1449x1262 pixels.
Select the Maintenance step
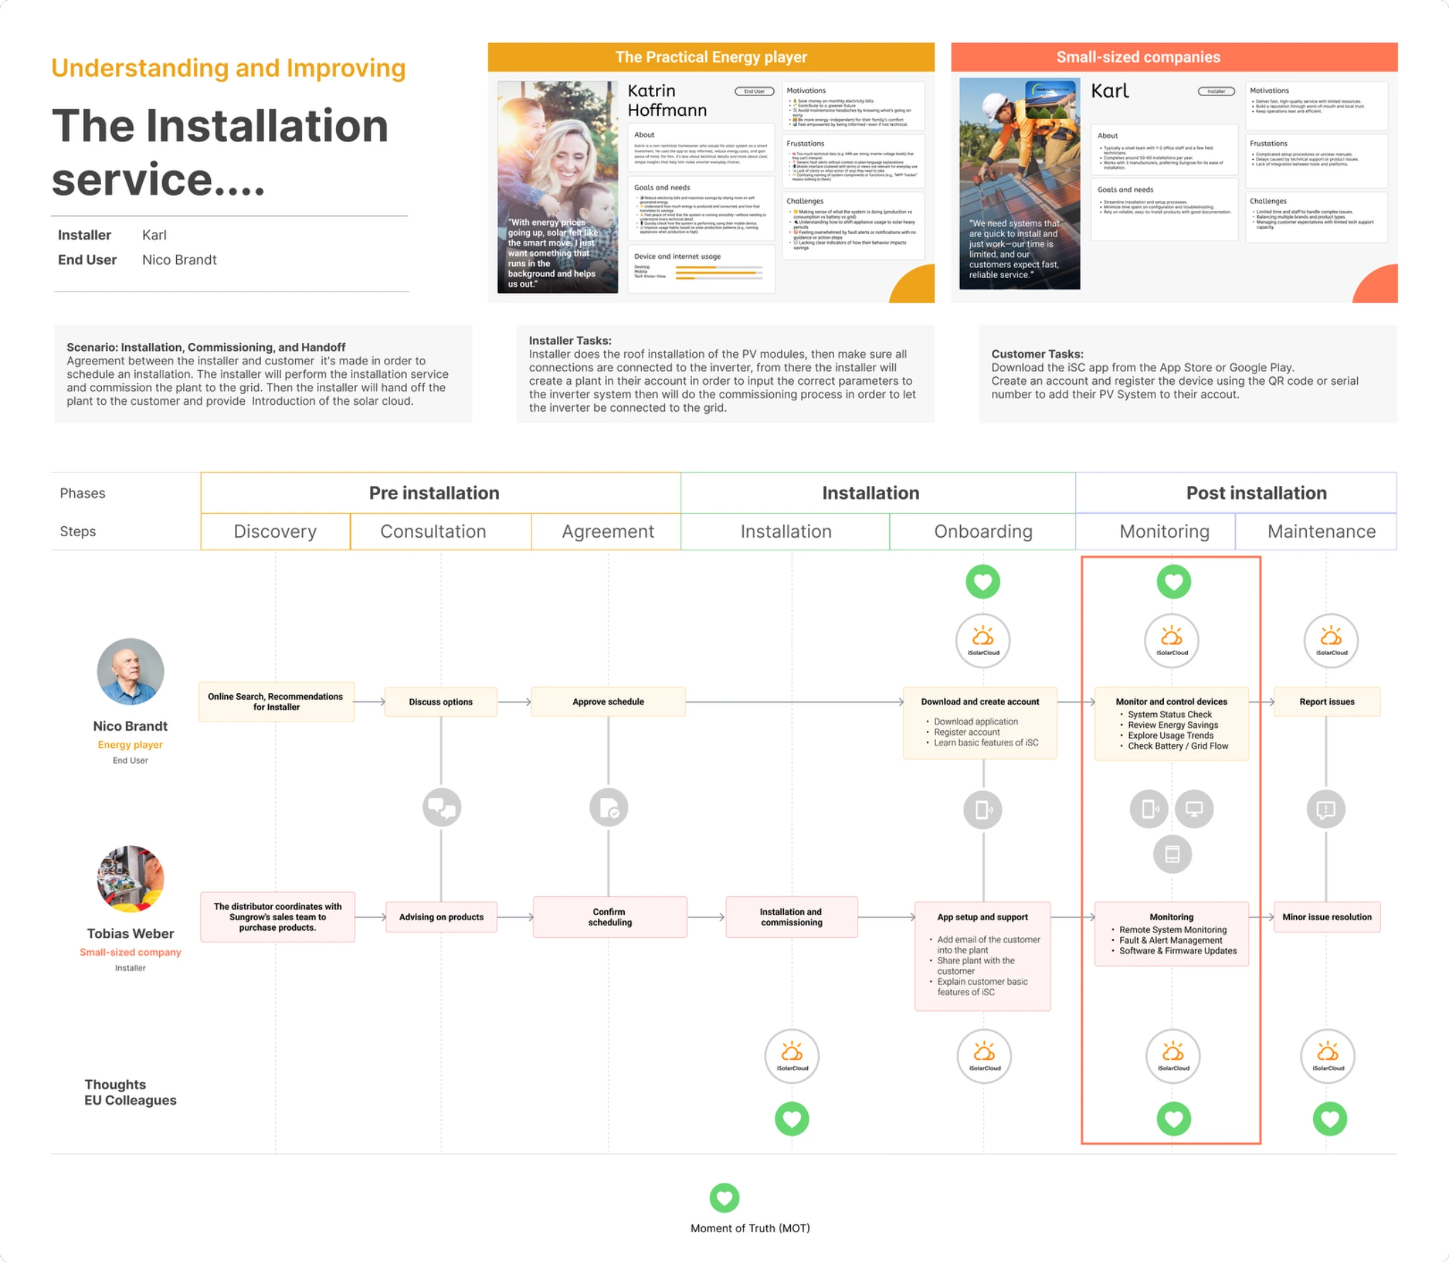tap(1317, 531)
